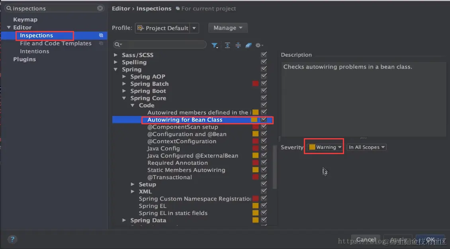Select Static Members Autowiring inspection
The image size is (450, 249).
coord(186,170)
